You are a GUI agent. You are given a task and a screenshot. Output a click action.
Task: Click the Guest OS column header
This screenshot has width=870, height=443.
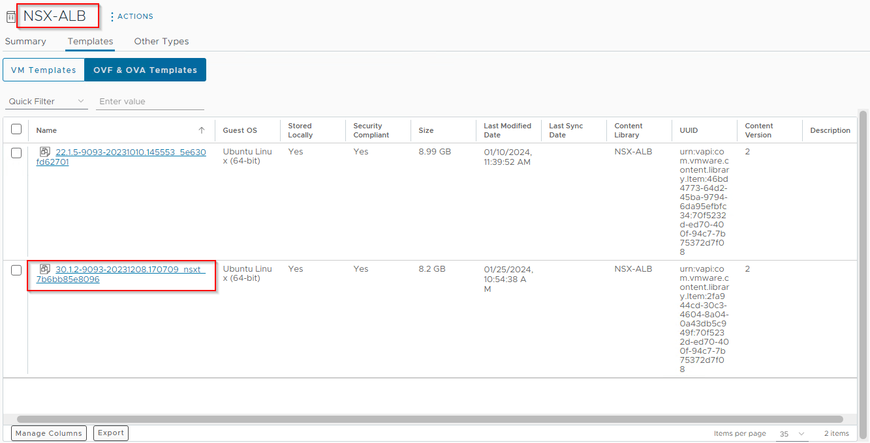tap(240, 130)
